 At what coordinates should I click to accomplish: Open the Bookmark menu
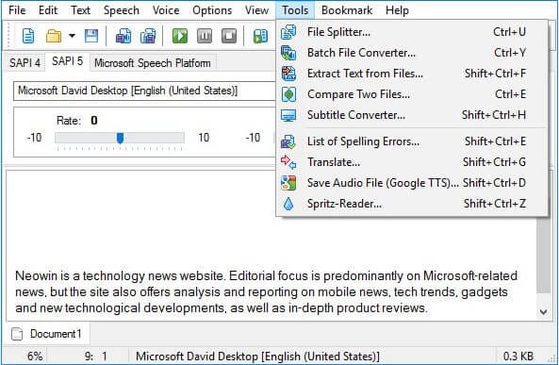tap(347, 10)
